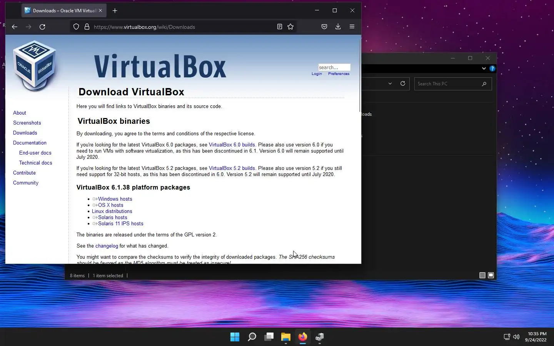Open the Windows Start menu

235,337
